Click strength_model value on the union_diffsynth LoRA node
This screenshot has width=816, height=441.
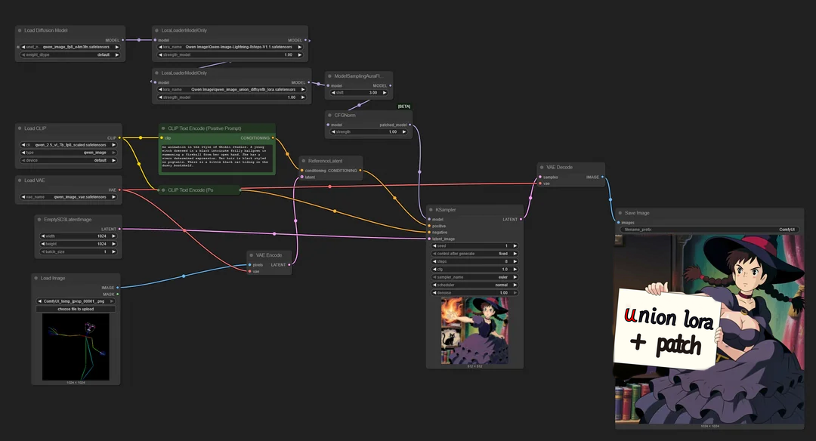tap(292, 97)
